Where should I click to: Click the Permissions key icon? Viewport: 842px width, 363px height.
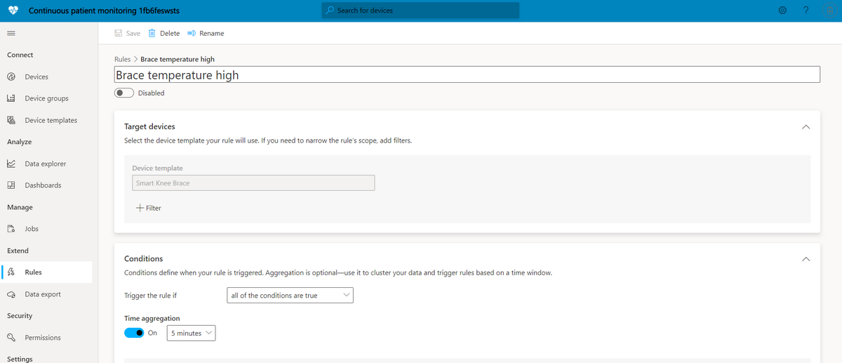click(11, 338)
